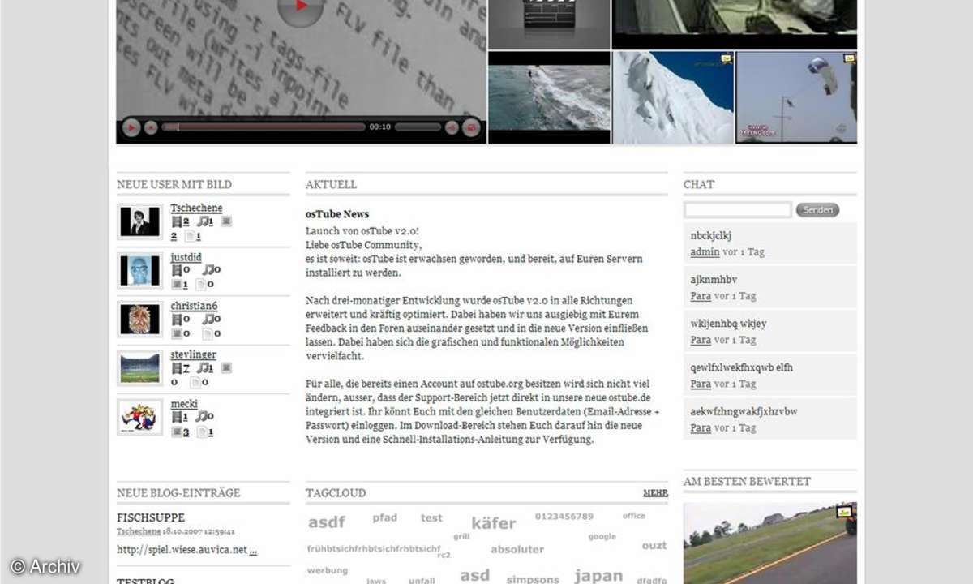Select the google tag in tagcloud
Image resolution: width=973 pixels, height=584 pixels.
[x=602, y=536]
